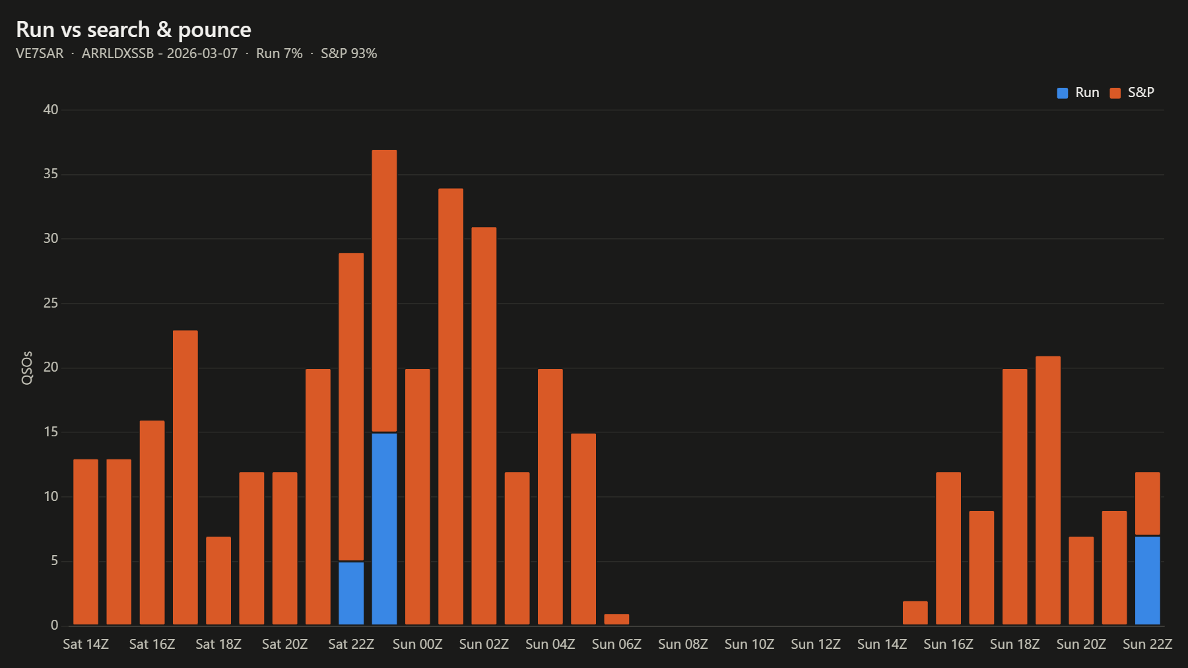Click the VE7SAR subtitle text

coord(40,53)
